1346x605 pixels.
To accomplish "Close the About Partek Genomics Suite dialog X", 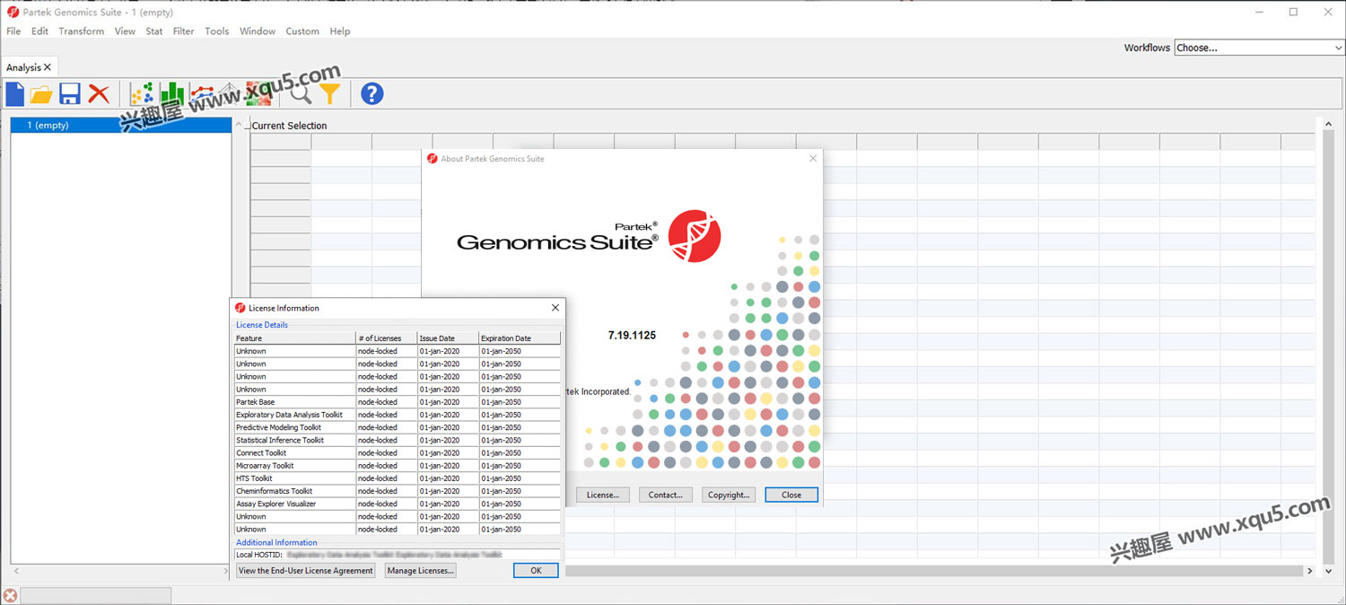I will click(813, 158).
